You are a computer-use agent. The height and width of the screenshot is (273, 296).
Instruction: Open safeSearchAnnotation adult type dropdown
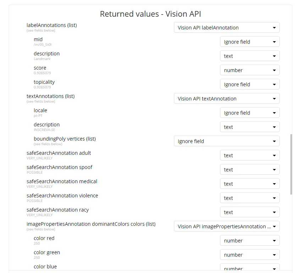pyautogui.click(x=250, y=155)
